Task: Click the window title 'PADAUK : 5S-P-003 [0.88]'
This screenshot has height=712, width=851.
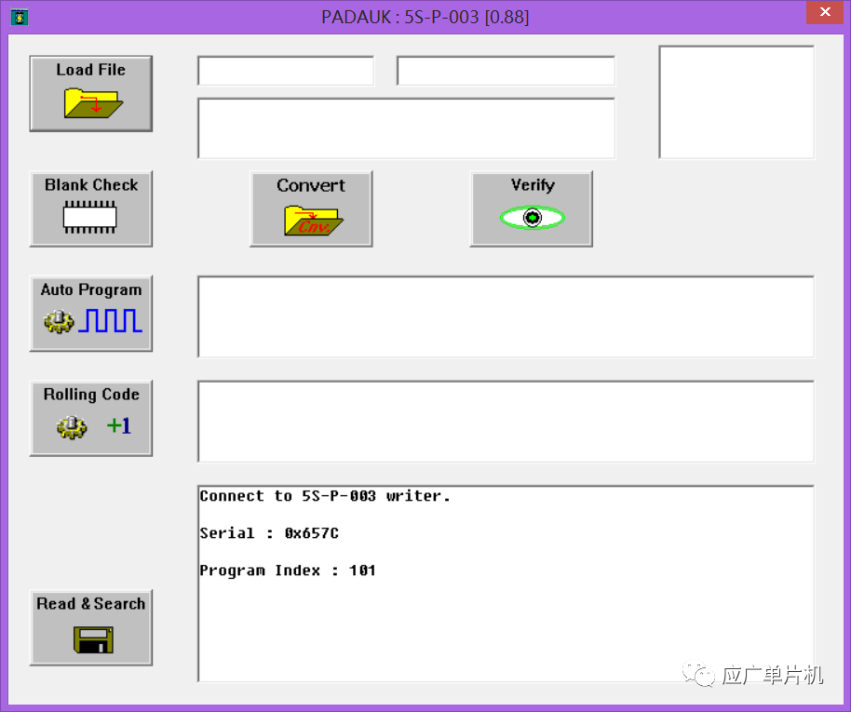Action: (425, 17)
